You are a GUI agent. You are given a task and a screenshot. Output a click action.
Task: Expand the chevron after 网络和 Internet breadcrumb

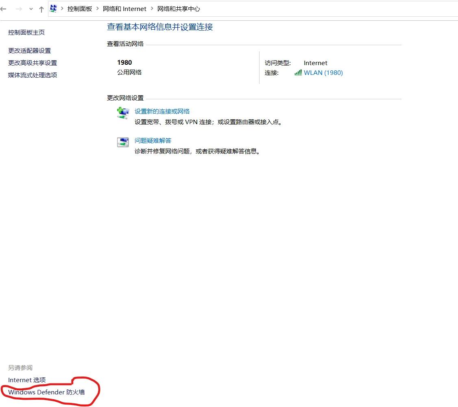[x=152, y=9]
